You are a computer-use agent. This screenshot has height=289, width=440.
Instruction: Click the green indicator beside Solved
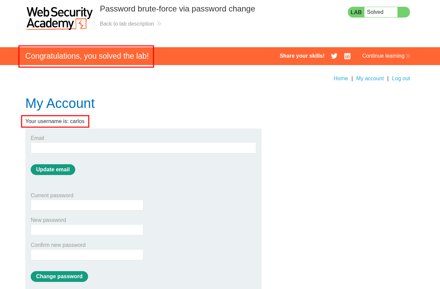point(403,12)
